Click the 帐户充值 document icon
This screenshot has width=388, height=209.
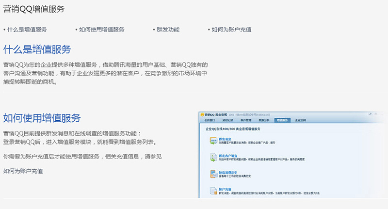pyautogui.click(x=213, y=191)
